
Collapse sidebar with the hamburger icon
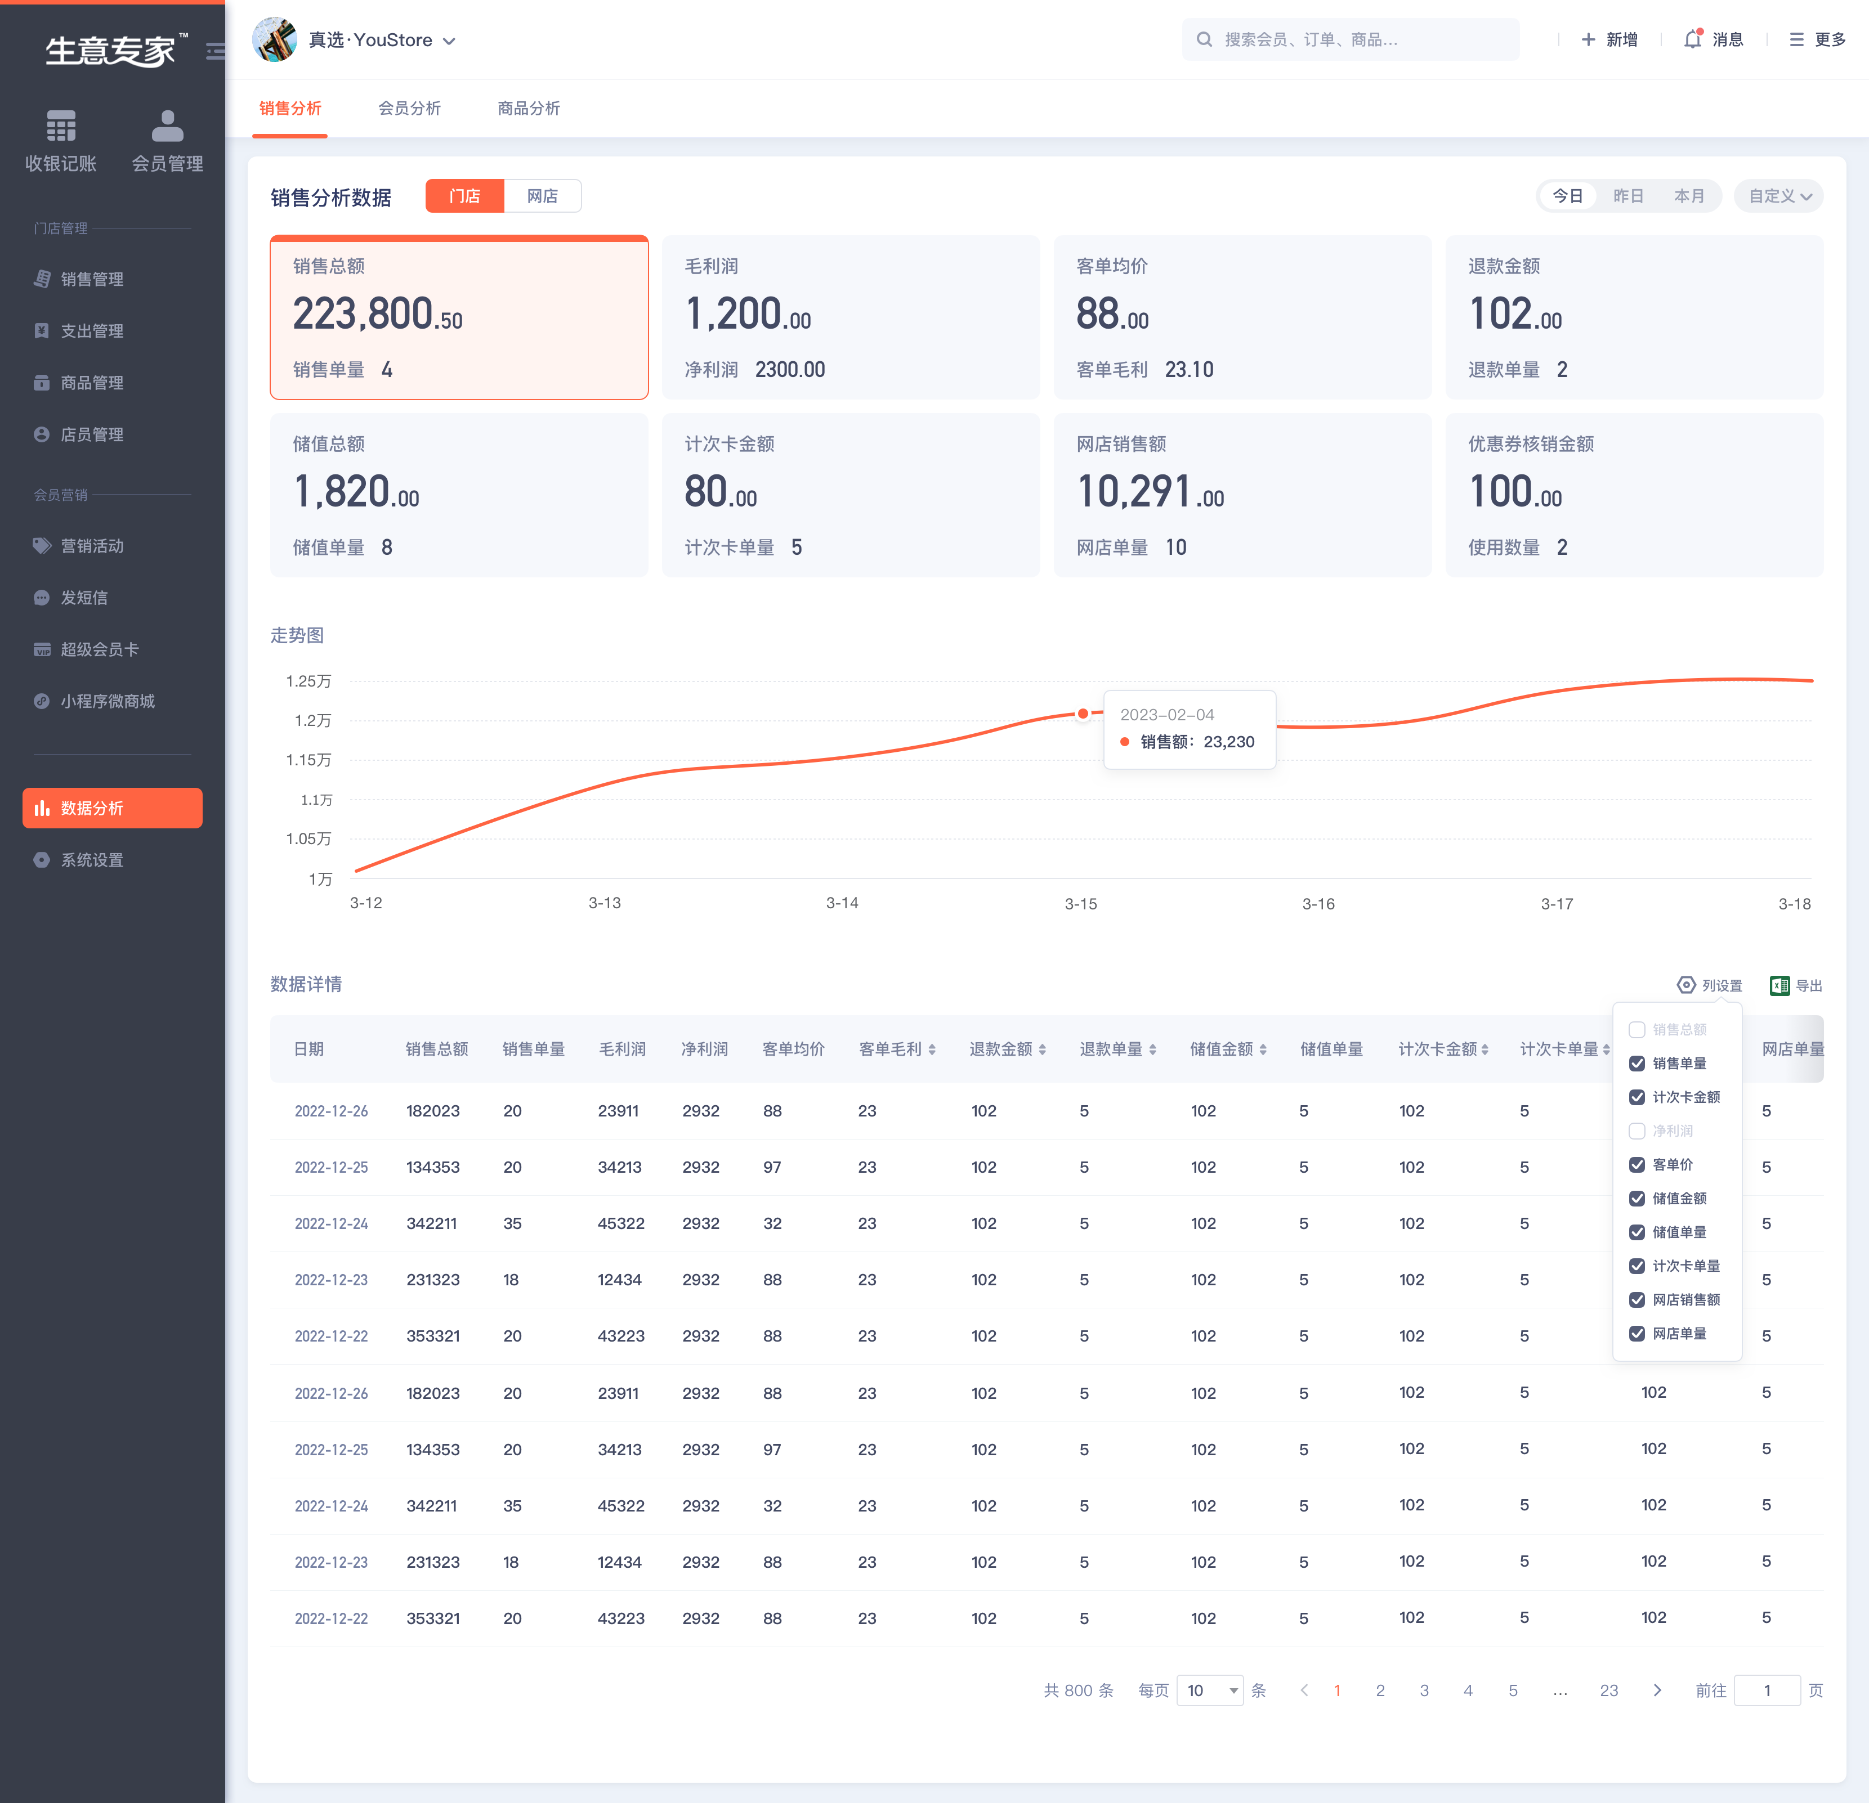pos(217,51)
